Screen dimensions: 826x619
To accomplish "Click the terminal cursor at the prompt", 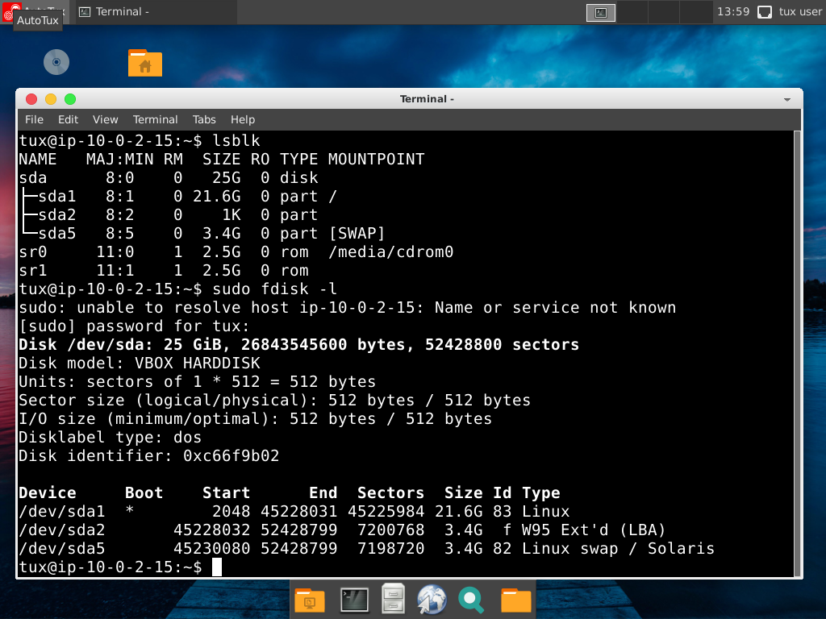I will click(216, 567).
